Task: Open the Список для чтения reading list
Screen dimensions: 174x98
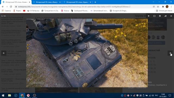Action: (x=164, y=11)
